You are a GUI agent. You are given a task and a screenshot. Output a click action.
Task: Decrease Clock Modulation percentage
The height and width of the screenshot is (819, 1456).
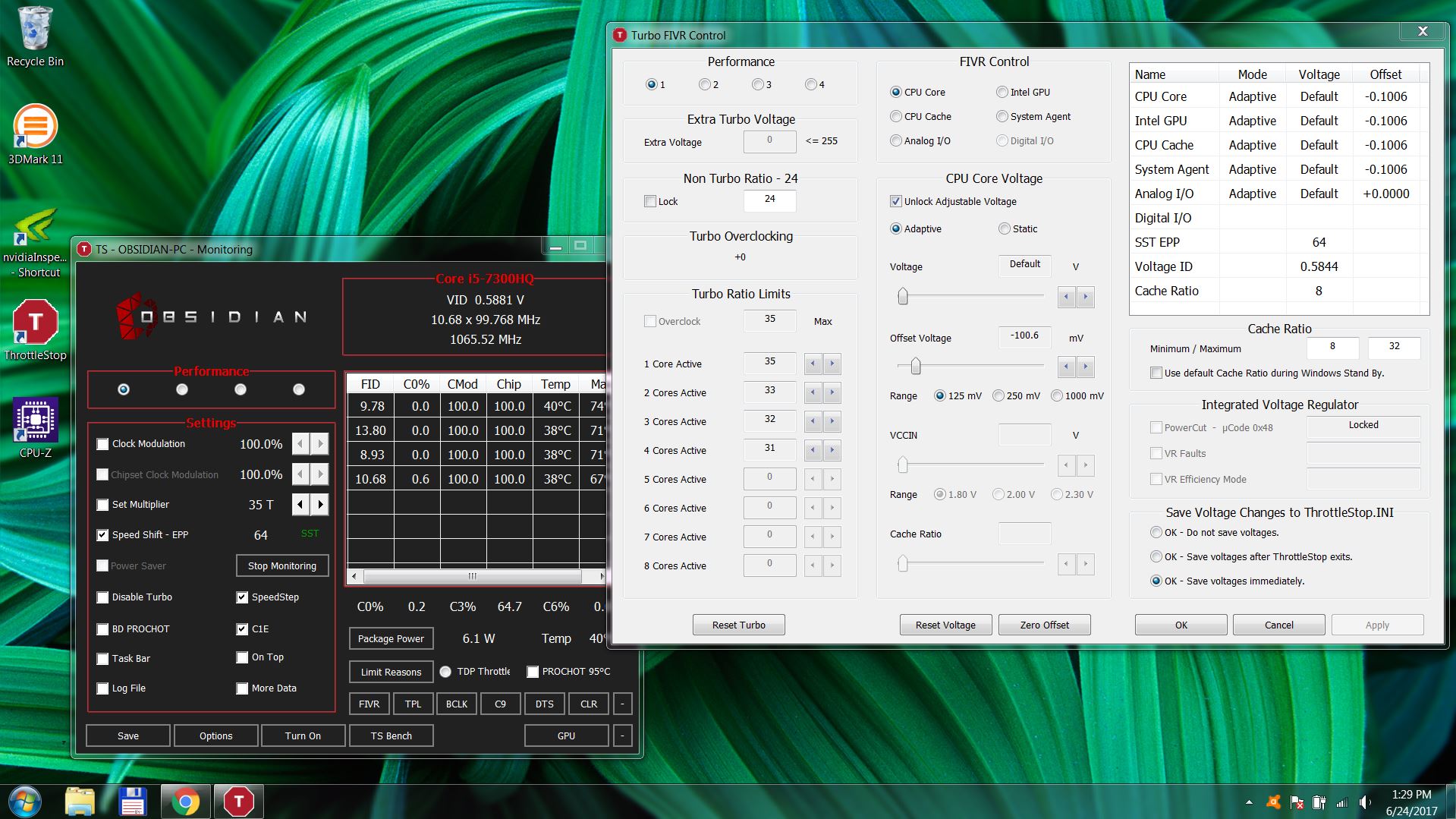300,443
